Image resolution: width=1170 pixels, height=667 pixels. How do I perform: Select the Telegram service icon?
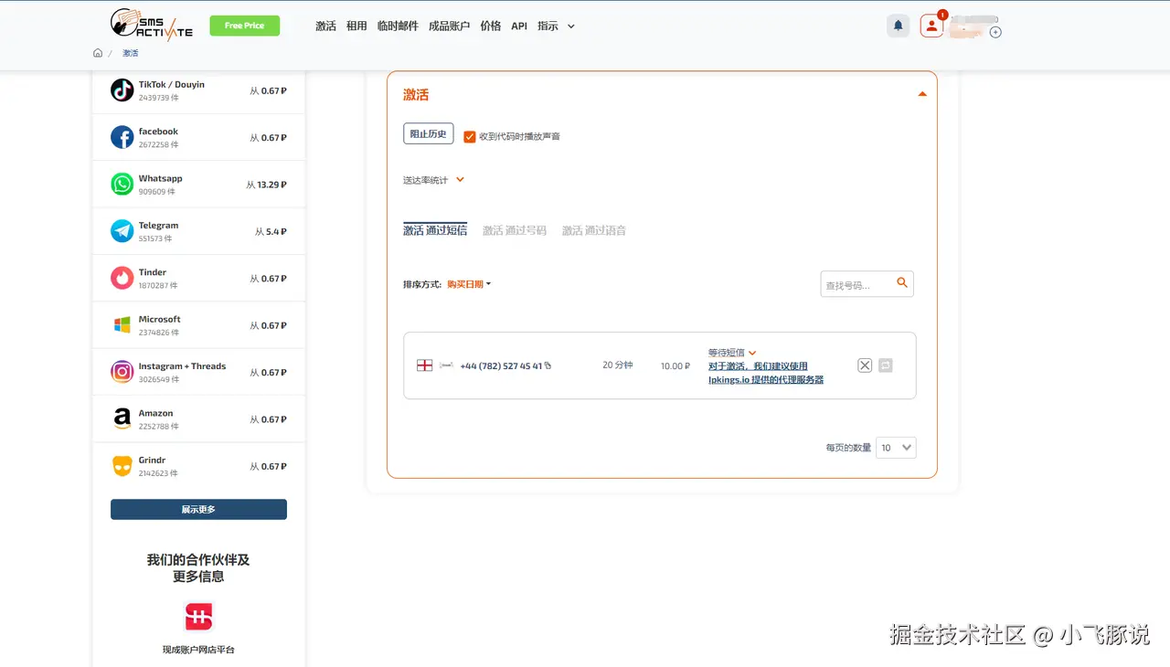pyautogui.click(x=122, y=231)
